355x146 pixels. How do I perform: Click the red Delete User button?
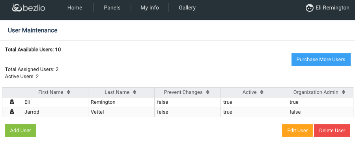tap(332, 131)
